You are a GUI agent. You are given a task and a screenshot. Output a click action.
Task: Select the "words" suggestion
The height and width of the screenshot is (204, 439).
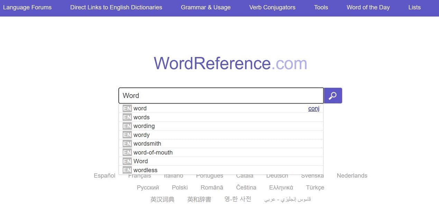(221, 117)
